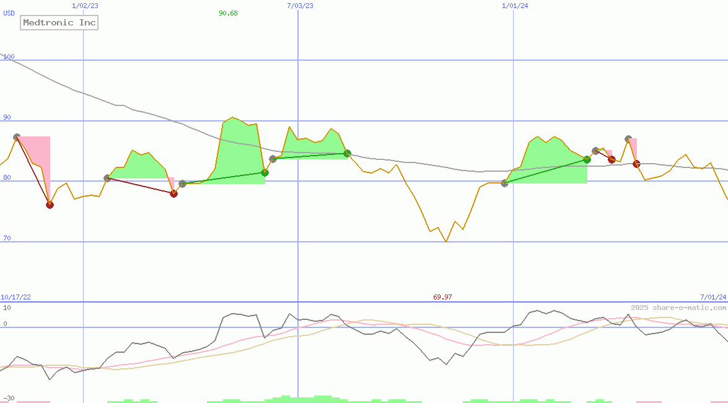Click the 7/01/24 end date label

[x=713, y=297]
